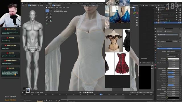Image resolution: width=182 pixels, height=102 pixels.
Task: Select the 3D Cursor tool
Action: 51,11
